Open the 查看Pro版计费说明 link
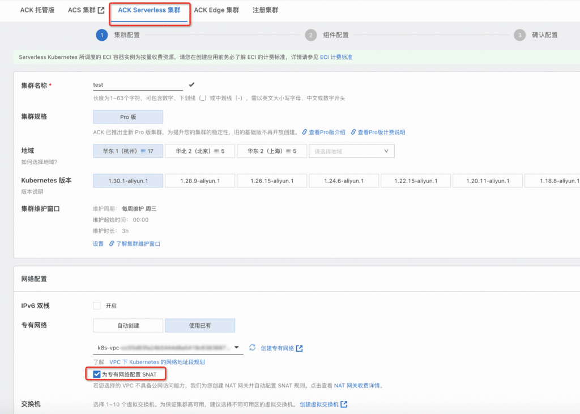The image size is (580, 414). point(381,132)
